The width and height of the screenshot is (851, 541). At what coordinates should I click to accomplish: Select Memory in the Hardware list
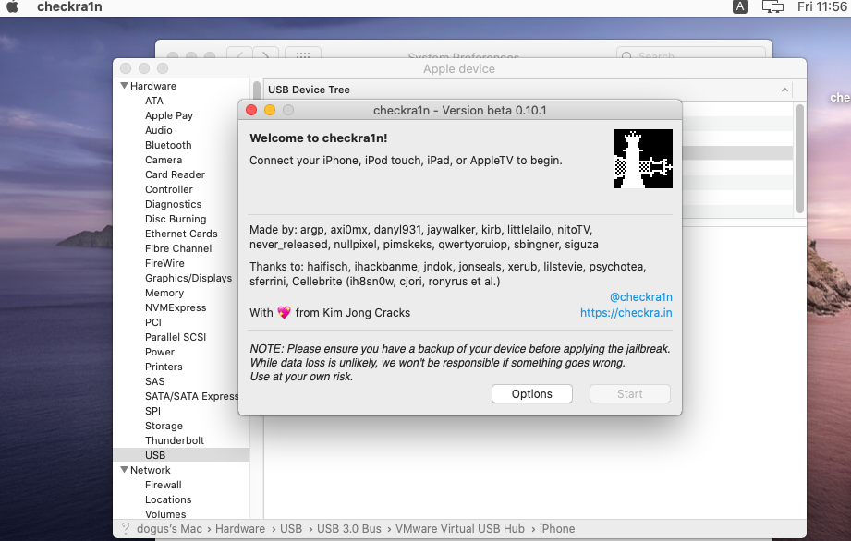pos(164,293)
